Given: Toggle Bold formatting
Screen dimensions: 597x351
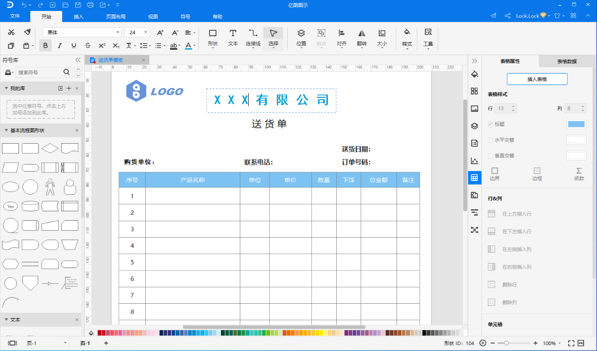Looking at the screenshot, I should (46, 46).
